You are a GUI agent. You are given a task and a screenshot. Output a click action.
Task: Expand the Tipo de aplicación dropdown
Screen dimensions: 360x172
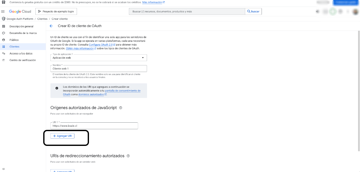(x=98, y=58)
